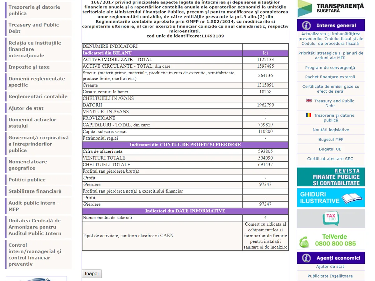375x281 pixels.
Task: Open the Ghiduri Ilustrative book banner
Action: (x=331, y=198)
